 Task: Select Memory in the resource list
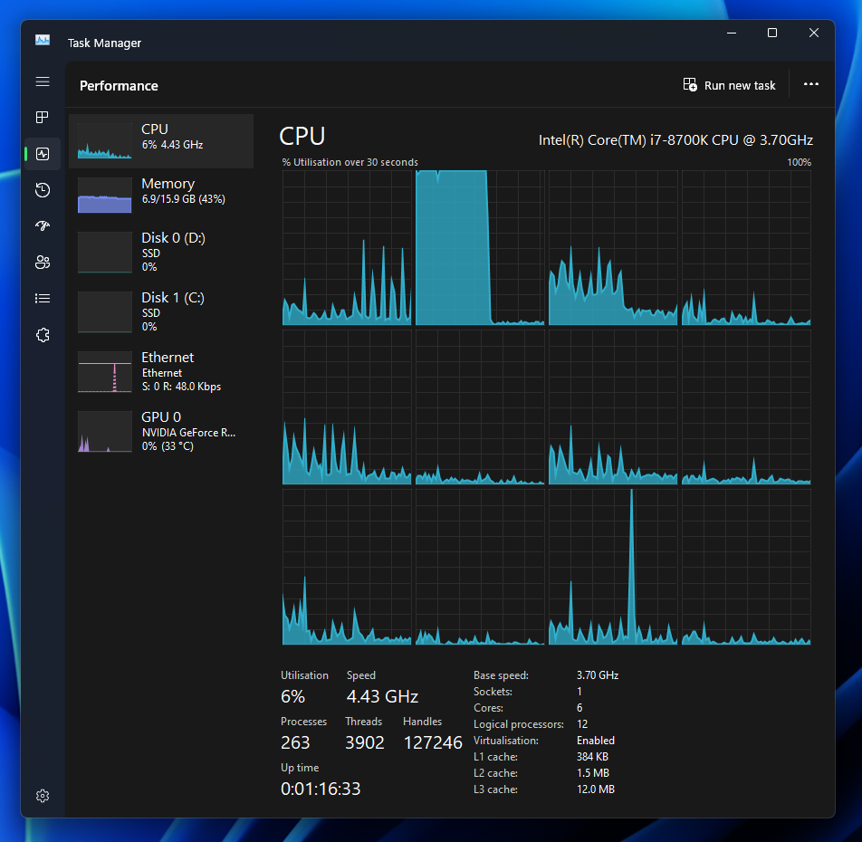pos(161,196)
